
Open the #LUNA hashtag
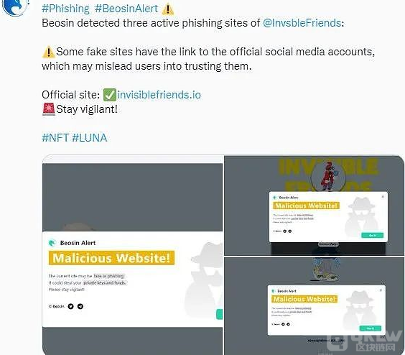click(x=89, y=138)
